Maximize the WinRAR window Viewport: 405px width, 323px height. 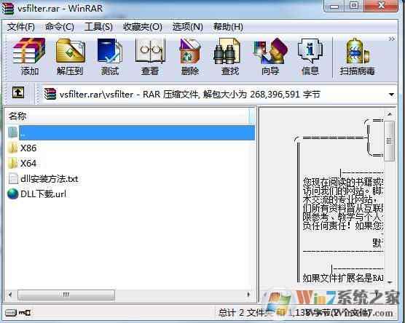[x=354, y=6]
